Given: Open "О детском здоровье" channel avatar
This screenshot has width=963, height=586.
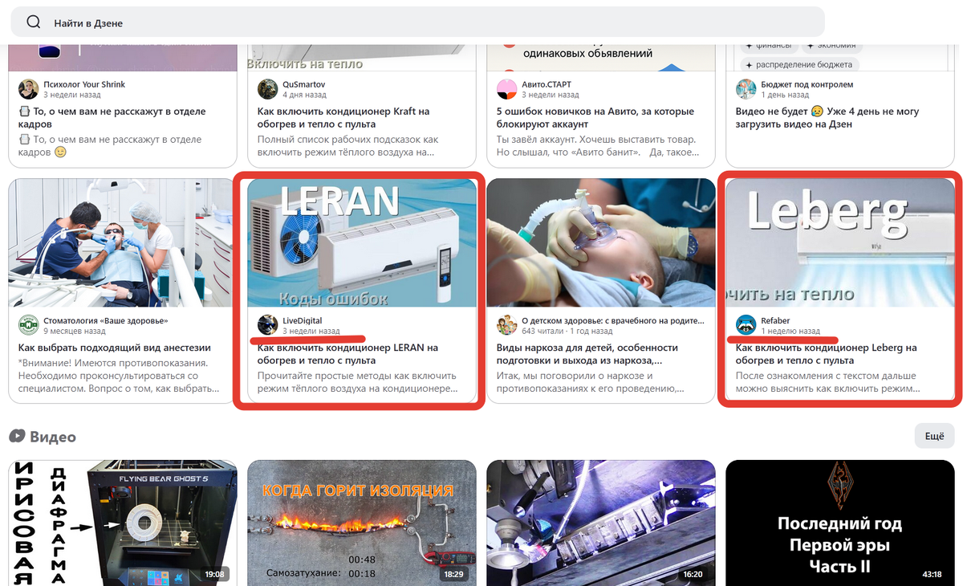Looking at the screenshot, I should 507,325.
